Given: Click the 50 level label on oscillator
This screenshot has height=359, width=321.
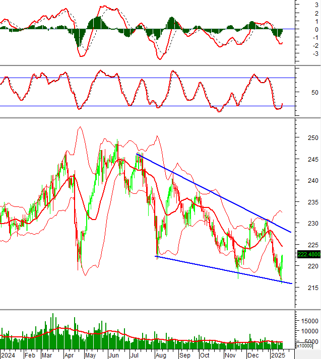Looking at the screenshot, I should (x=315, y=93).
